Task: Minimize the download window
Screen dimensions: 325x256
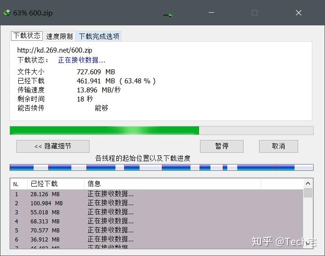Action: (211, 13)
